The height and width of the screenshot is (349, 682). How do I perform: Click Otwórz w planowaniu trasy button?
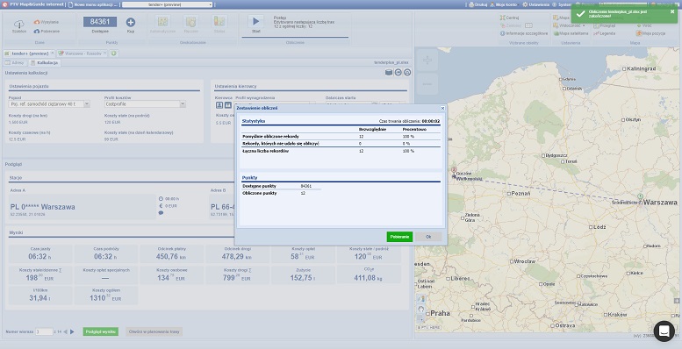154,331
